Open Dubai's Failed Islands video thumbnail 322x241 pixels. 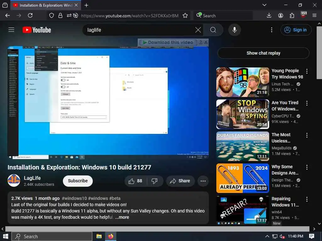242,146
